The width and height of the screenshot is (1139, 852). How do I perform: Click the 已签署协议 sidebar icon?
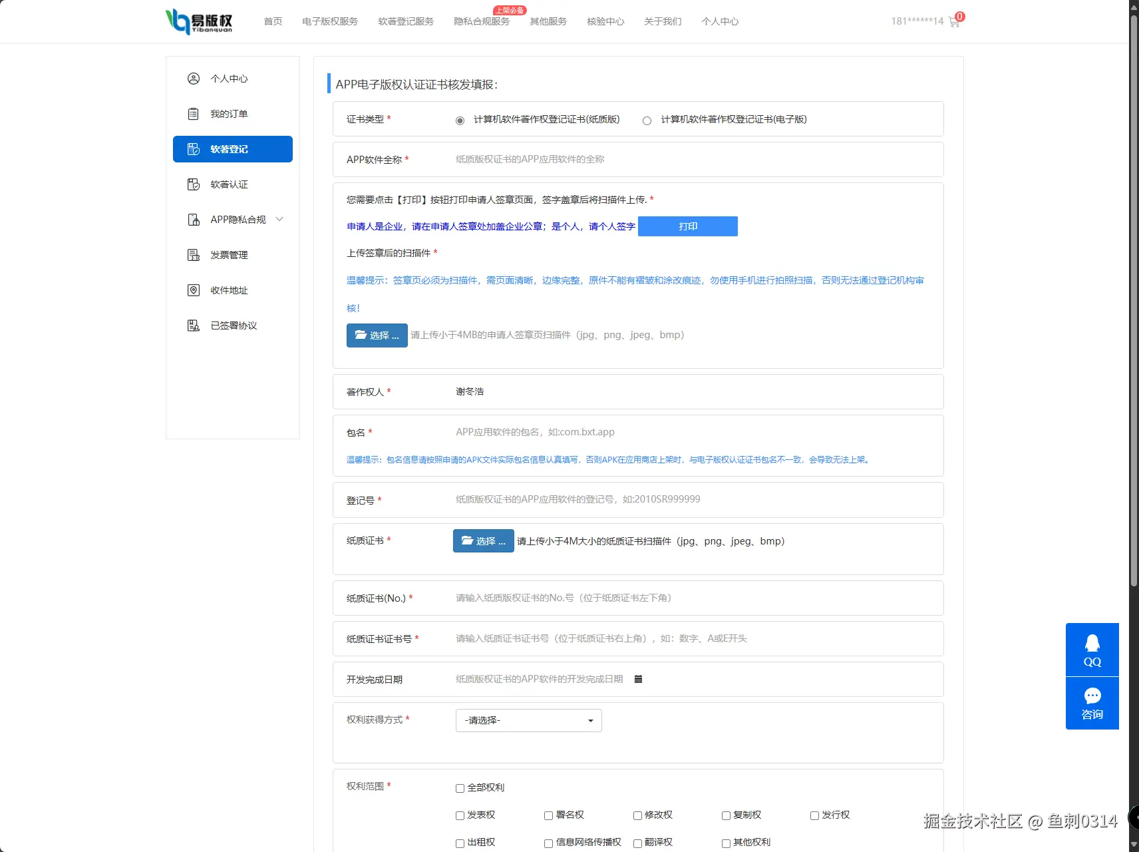click(x=194, y=325)
